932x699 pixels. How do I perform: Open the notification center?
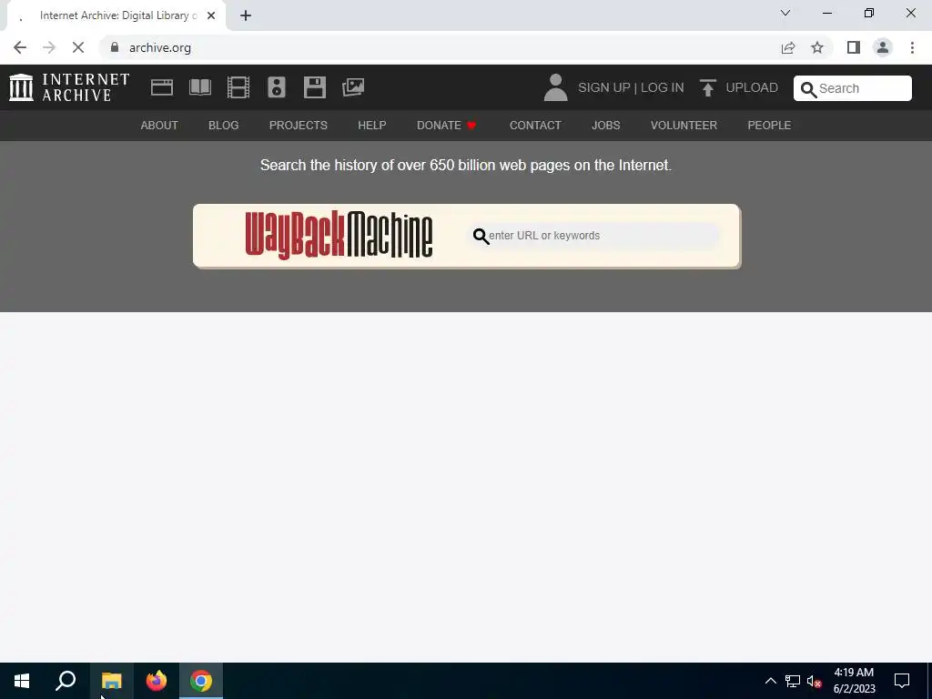902,681
